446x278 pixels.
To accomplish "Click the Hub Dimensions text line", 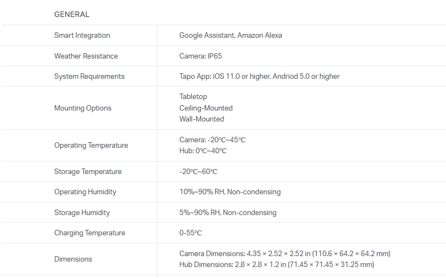I will tap(277, 264).
